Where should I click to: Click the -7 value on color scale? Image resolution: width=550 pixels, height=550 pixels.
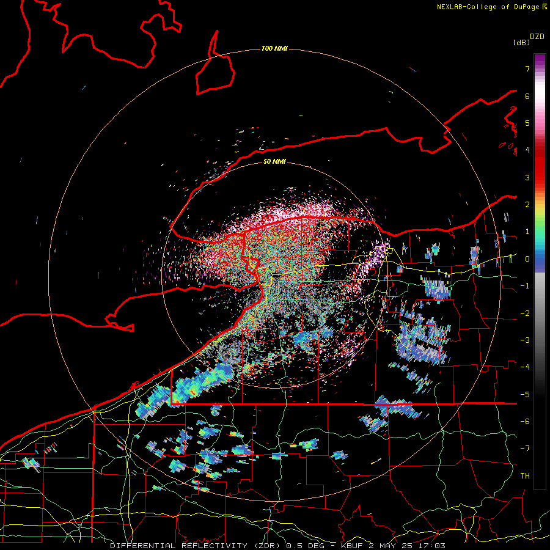pyautogui.click(x=525, y=449)
